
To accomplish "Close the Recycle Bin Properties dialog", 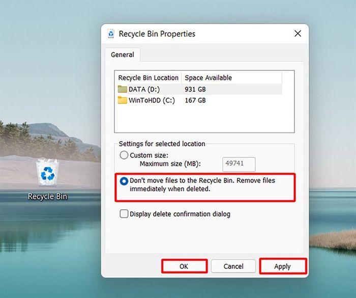I will (x=298, y=34).
